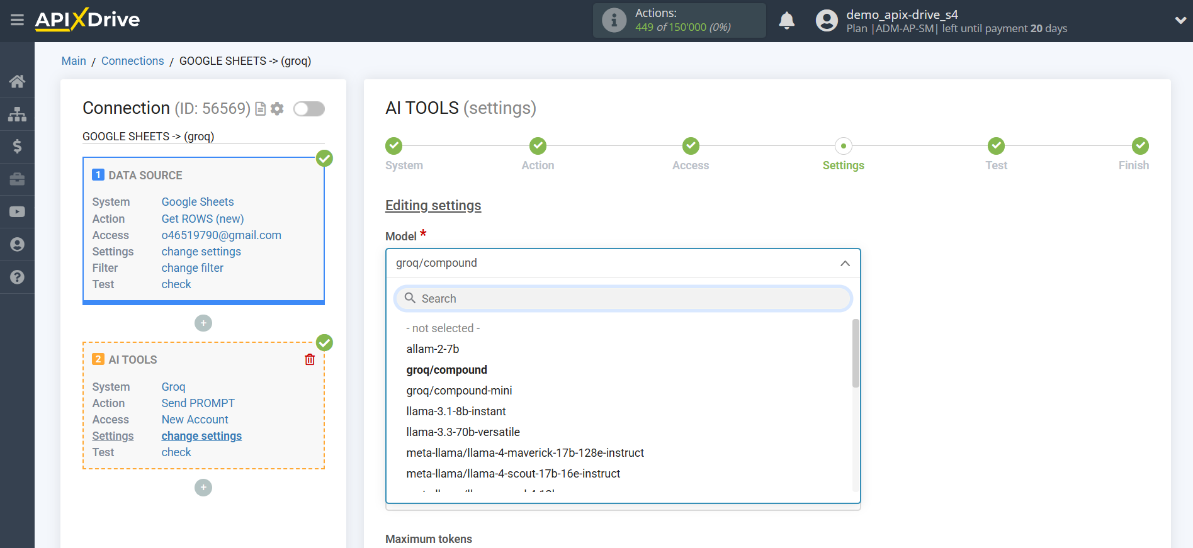Open the help question mark icon
This screenshot has width=1193, height=548.
point(17,277)
